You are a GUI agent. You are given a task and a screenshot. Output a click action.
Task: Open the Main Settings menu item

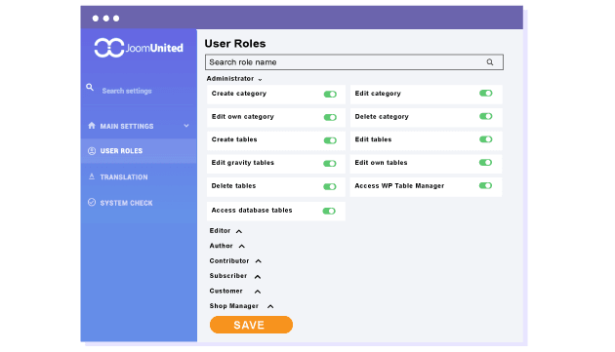(139, 126)
